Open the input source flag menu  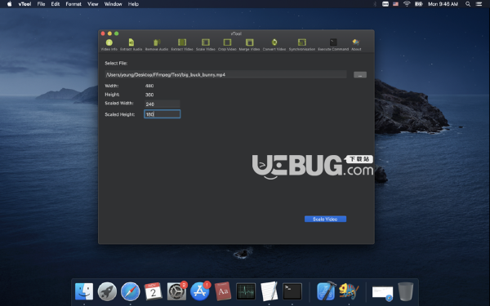click(395, 4)
